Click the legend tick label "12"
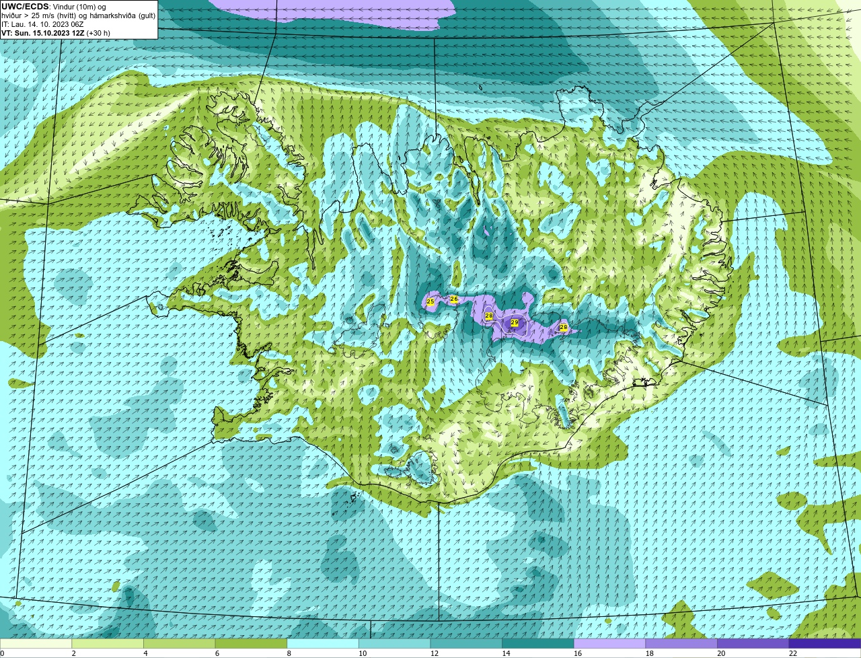Image resolution: width=861 pixels, height=658 pixels. [x=434, y=653]
